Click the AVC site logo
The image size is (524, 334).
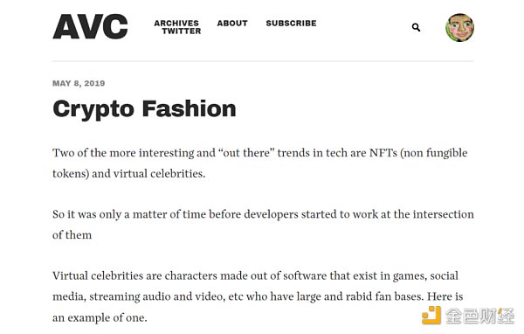(x=90, y=27)
